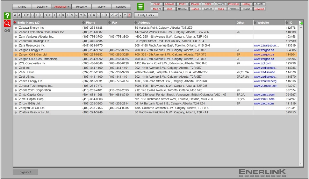This screenshot has width=309, height=179.
Task: Open the Codes panel
Action: 195,9
